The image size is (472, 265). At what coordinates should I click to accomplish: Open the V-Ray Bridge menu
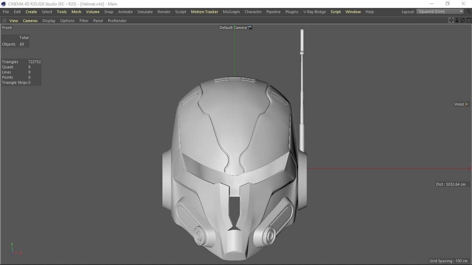point(314,12)
